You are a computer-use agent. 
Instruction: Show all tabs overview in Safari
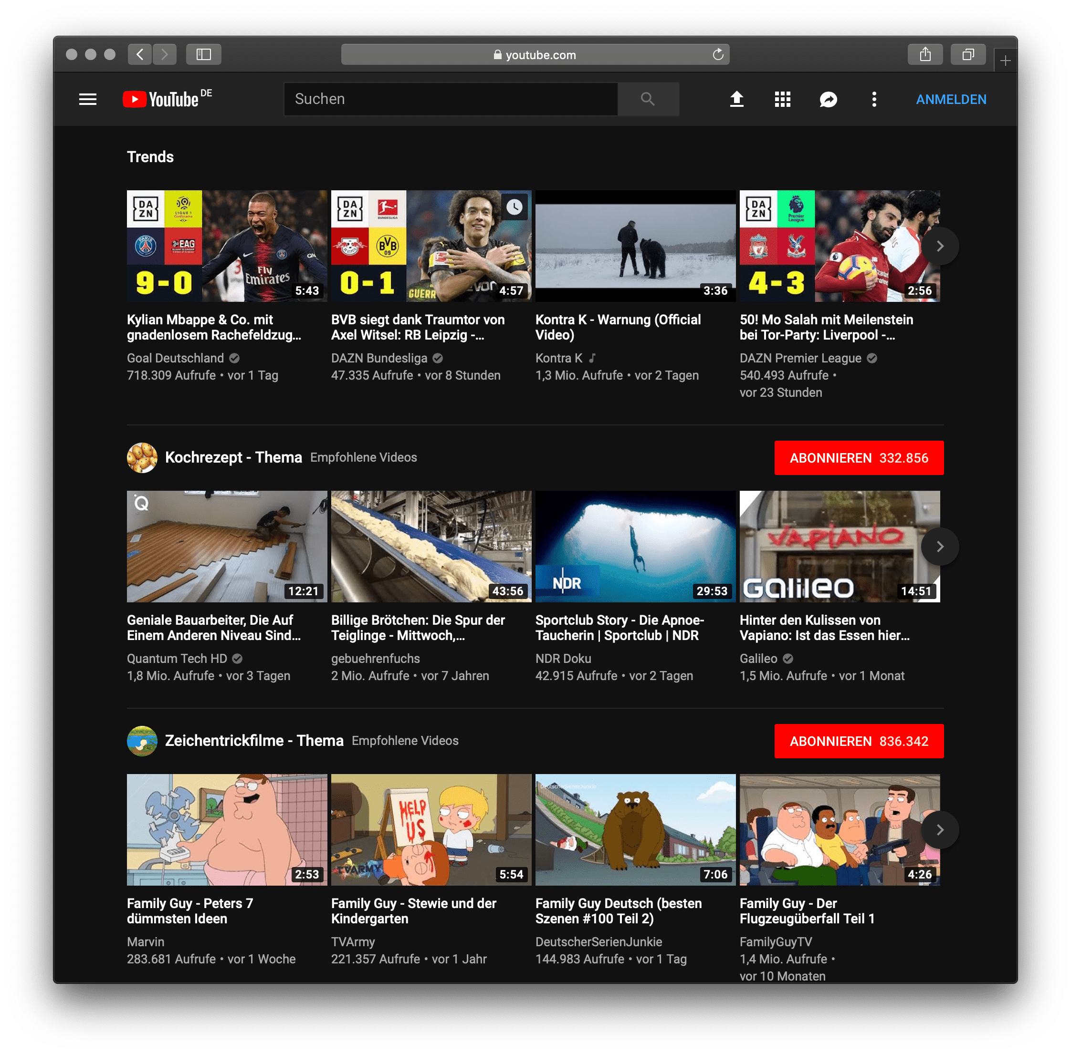pyautogui.click(x=968, y=54)
